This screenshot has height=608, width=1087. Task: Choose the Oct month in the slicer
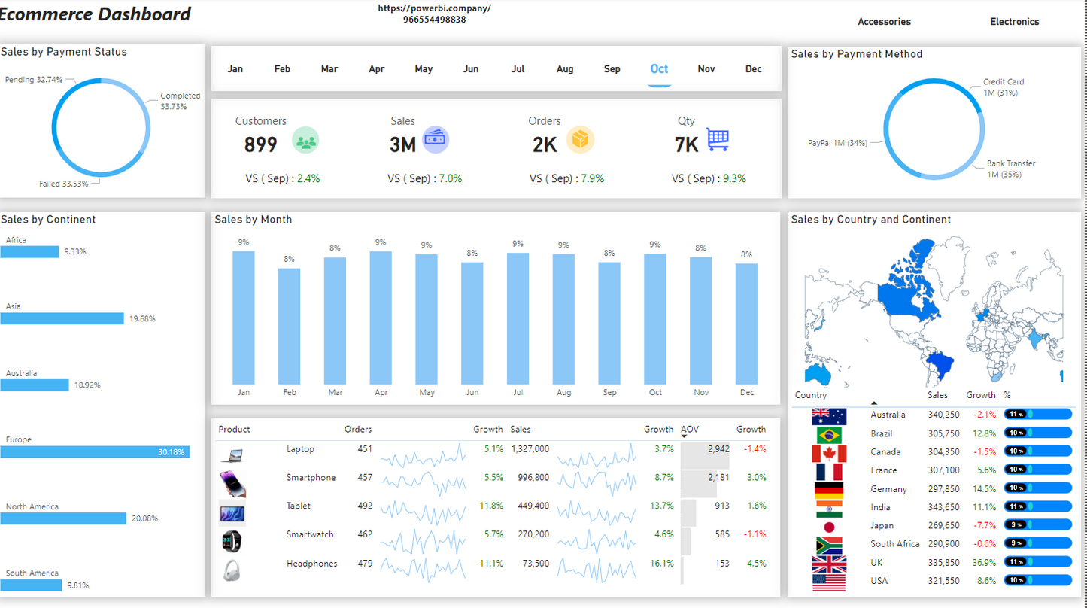point(659,69)
